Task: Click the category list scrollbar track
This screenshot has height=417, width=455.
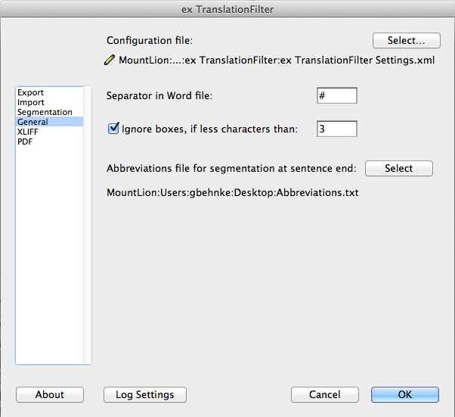Action: click(x=87, y=226)
